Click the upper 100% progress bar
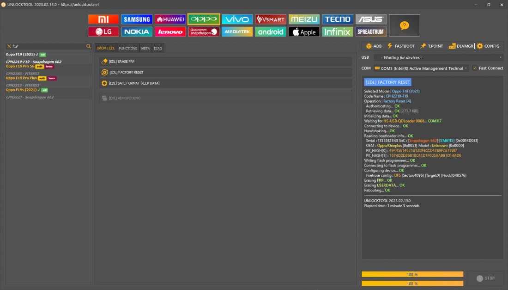Image resolution: width=508 pixels, height=290 pixels. click(412, 274)
